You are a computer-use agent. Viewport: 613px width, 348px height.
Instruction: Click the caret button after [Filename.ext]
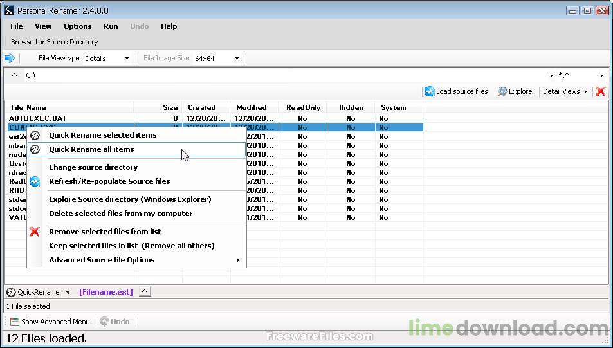[145, 291]
